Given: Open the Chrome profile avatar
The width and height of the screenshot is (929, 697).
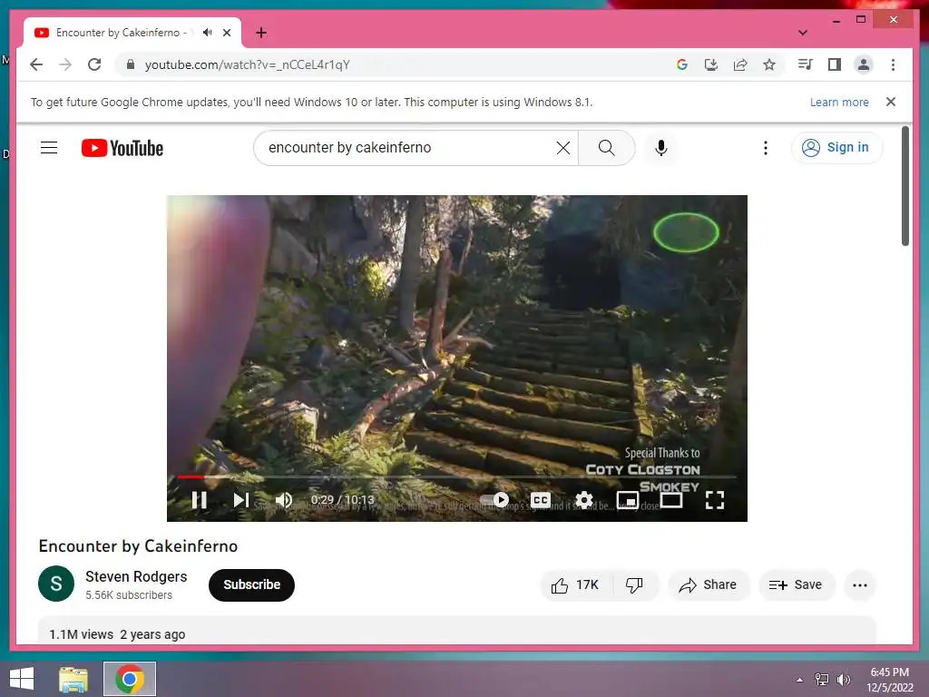Looking at the screenshot, I should (864, 64).
